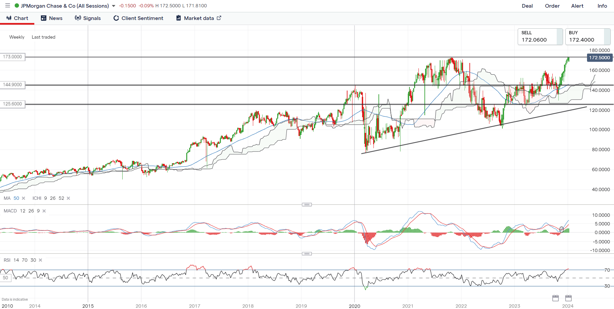The height and width of the screenshot is (309, 614).
Task: Open the Client Sentiment tab
Action: 138,18
